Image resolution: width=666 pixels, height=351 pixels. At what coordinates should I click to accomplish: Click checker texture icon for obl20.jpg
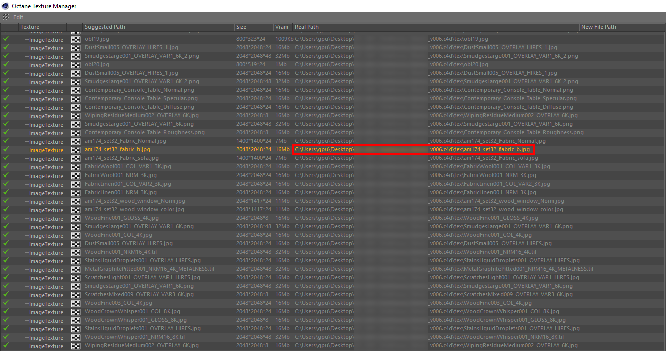point(76,65)
